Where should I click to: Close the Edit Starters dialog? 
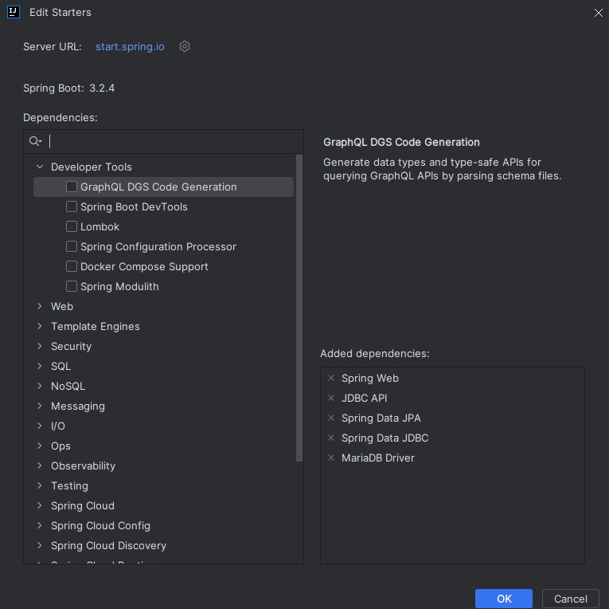[x=598, y=13]
